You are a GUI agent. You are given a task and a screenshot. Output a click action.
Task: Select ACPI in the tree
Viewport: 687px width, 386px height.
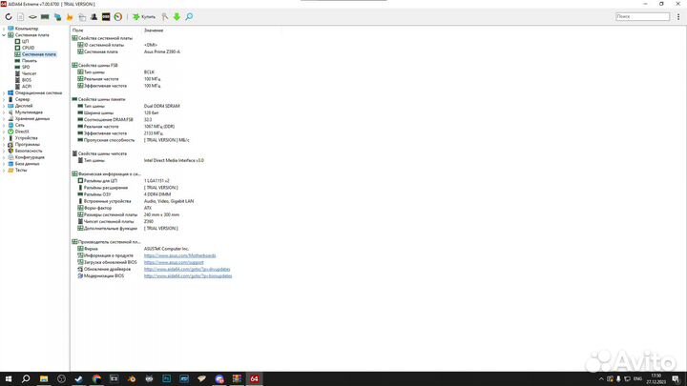click(27, 86)
